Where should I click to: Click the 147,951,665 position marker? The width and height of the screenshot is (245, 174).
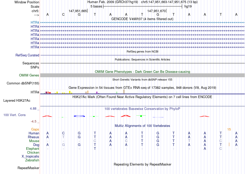coord(78,11)
